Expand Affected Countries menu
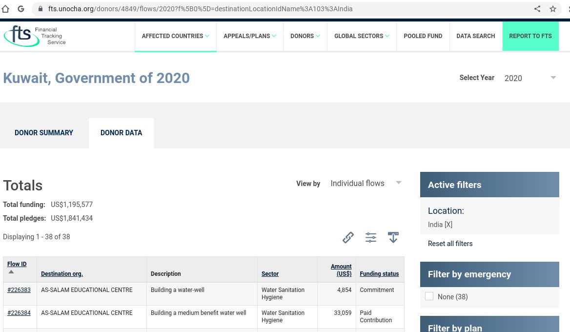Viewport: 570px width, 332px height. point(176,36)
